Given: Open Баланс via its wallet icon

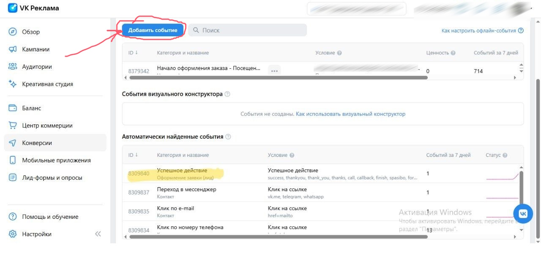Looking at the screenshot, I should (x=13, y=108).
